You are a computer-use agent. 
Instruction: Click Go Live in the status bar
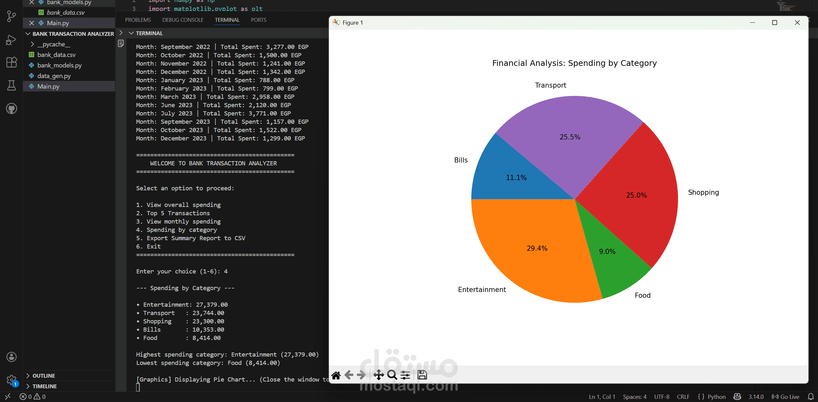point(785,397)
